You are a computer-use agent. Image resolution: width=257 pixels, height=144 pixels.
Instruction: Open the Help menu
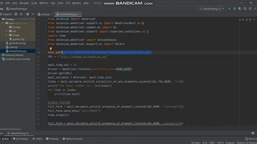(86, 3)
